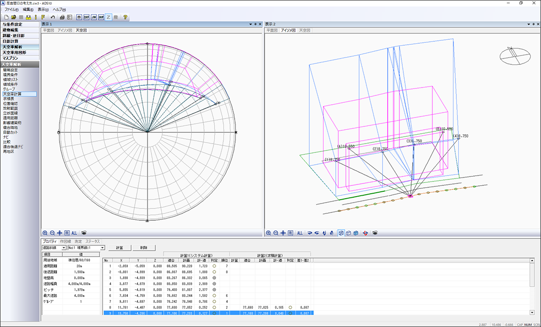Zoom out in the 表示1 view toolbar
541x327 pixels.
[53, 233]
